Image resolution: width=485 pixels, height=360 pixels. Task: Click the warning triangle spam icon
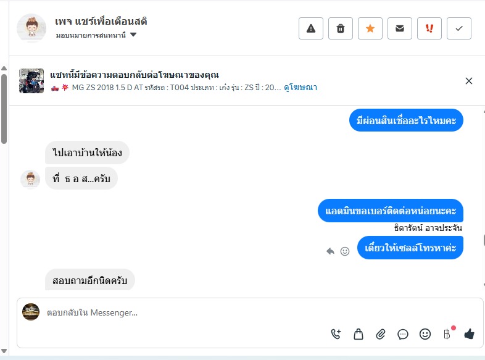311,28
